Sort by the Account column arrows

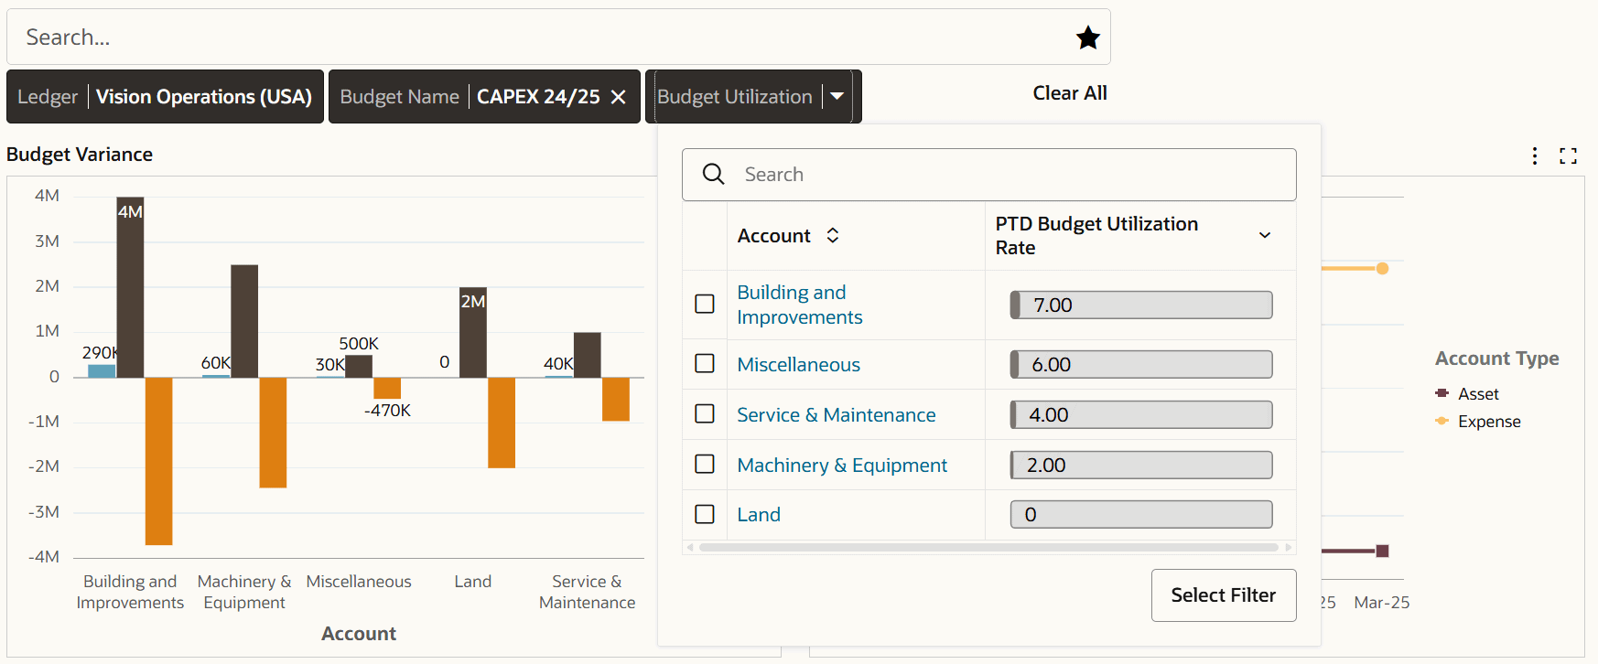833,235
